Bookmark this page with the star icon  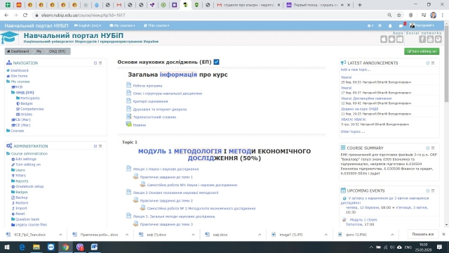click(x=399, y=15)
